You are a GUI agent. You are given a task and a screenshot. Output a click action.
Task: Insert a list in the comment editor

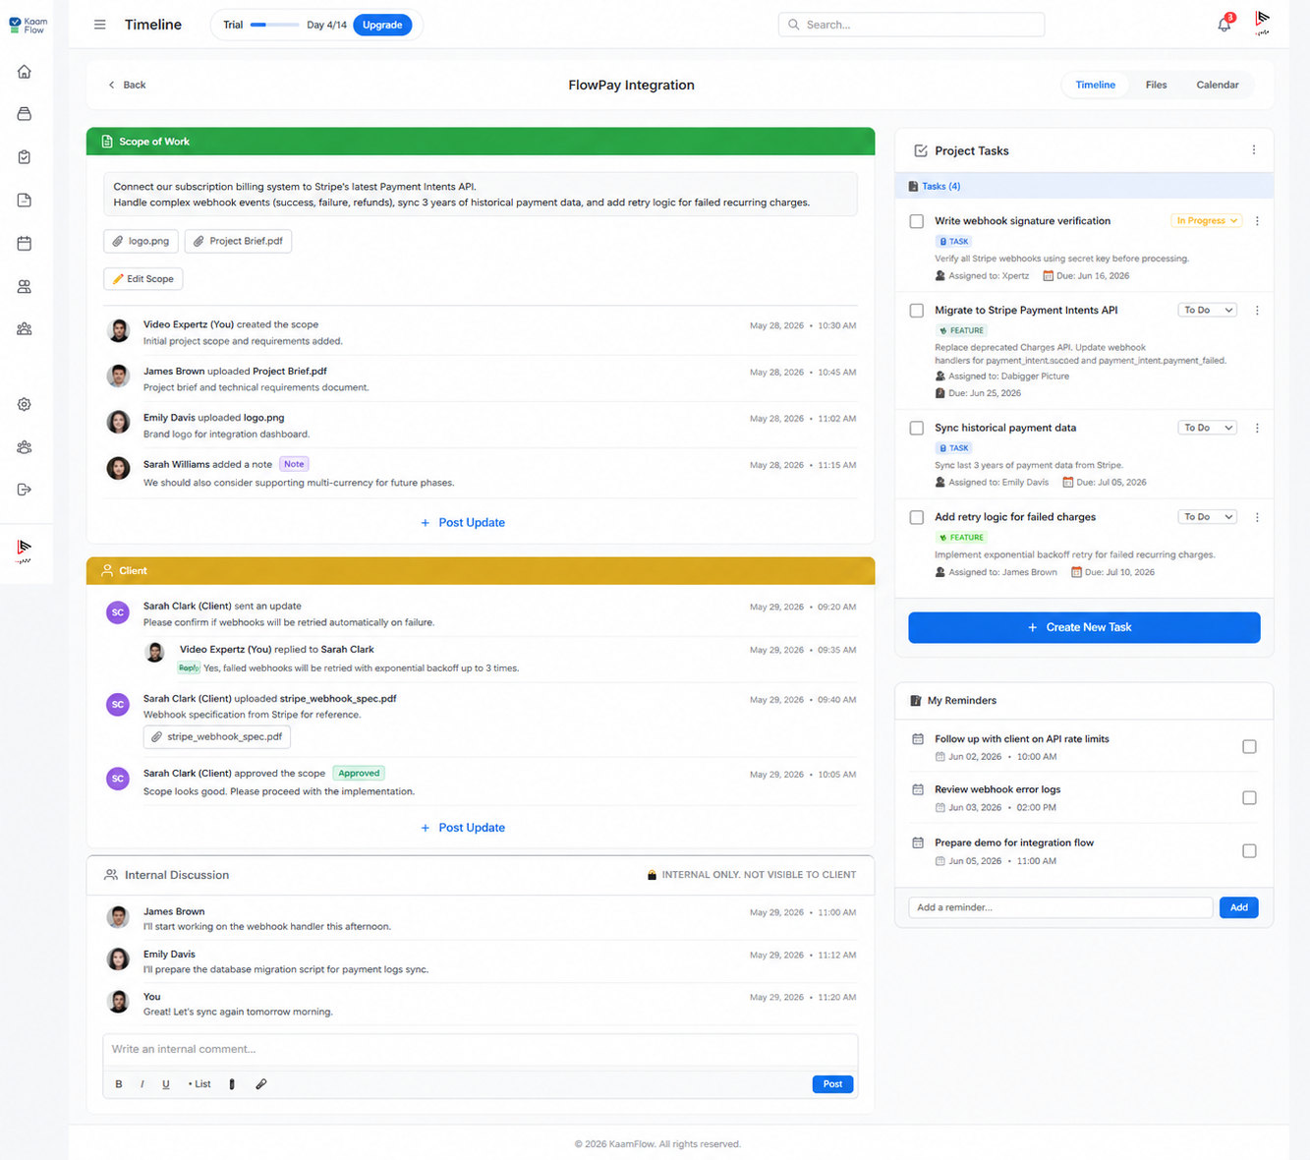point(199,1084)
